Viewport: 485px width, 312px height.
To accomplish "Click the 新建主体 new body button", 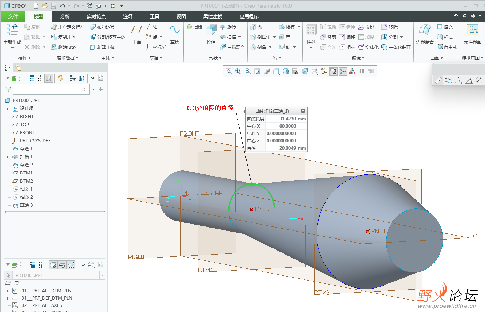I will point(102,48).
